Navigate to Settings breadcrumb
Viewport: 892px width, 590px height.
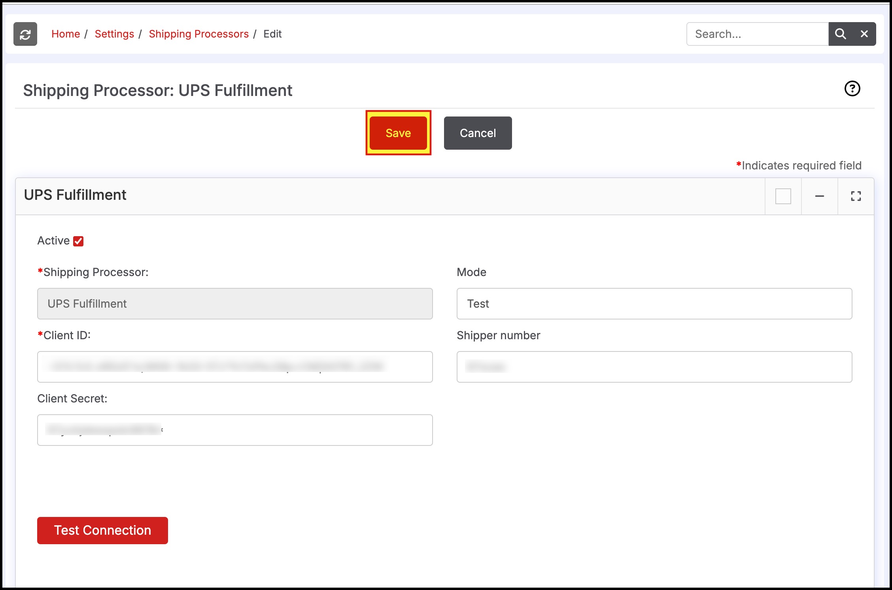click(x=114, y=34)
